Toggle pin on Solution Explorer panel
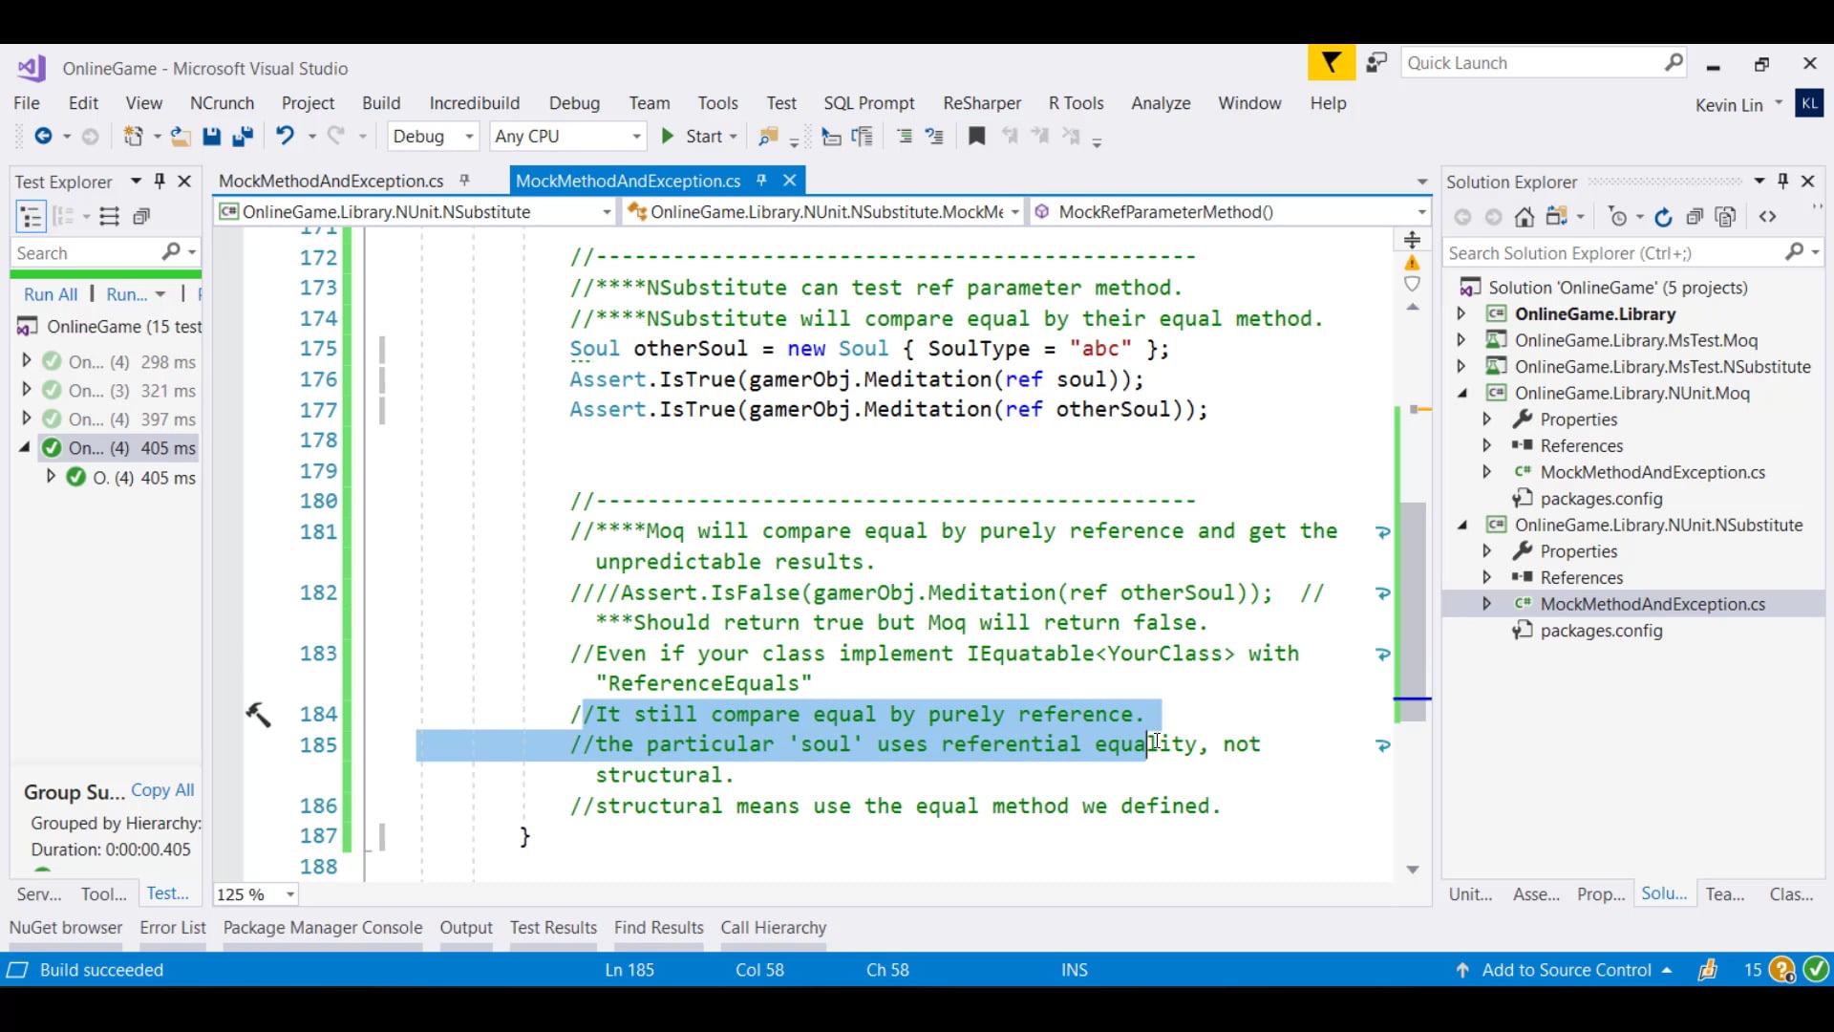The image size is (1834, 1032). (x=1782, y=182)
